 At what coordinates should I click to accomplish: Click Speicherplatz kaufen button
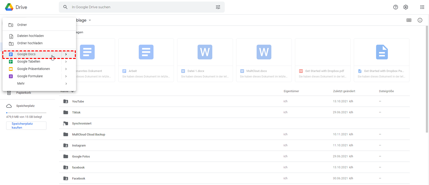tap(26, 126)
